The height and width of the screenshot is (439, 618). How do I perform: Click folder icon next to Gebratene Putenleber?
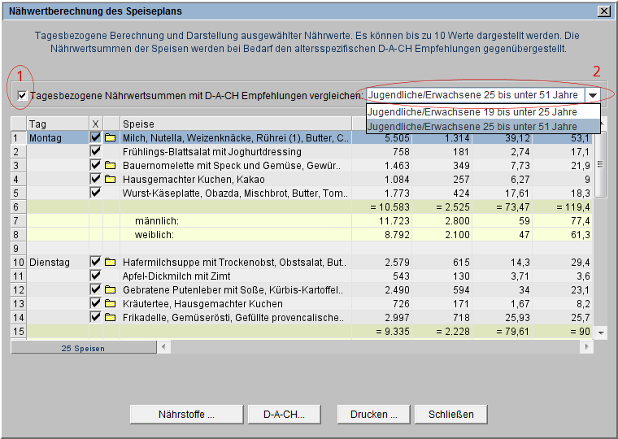coord(110,290)
